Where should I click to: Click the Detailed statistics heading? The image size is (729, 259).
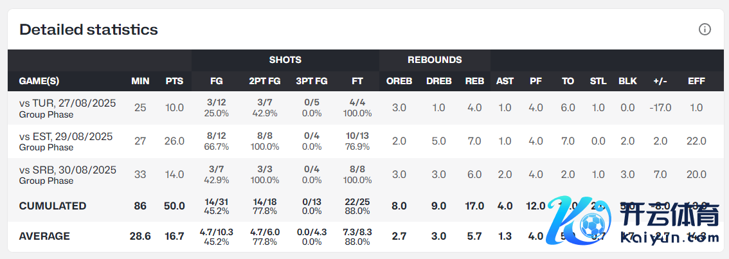coord(89,30)
